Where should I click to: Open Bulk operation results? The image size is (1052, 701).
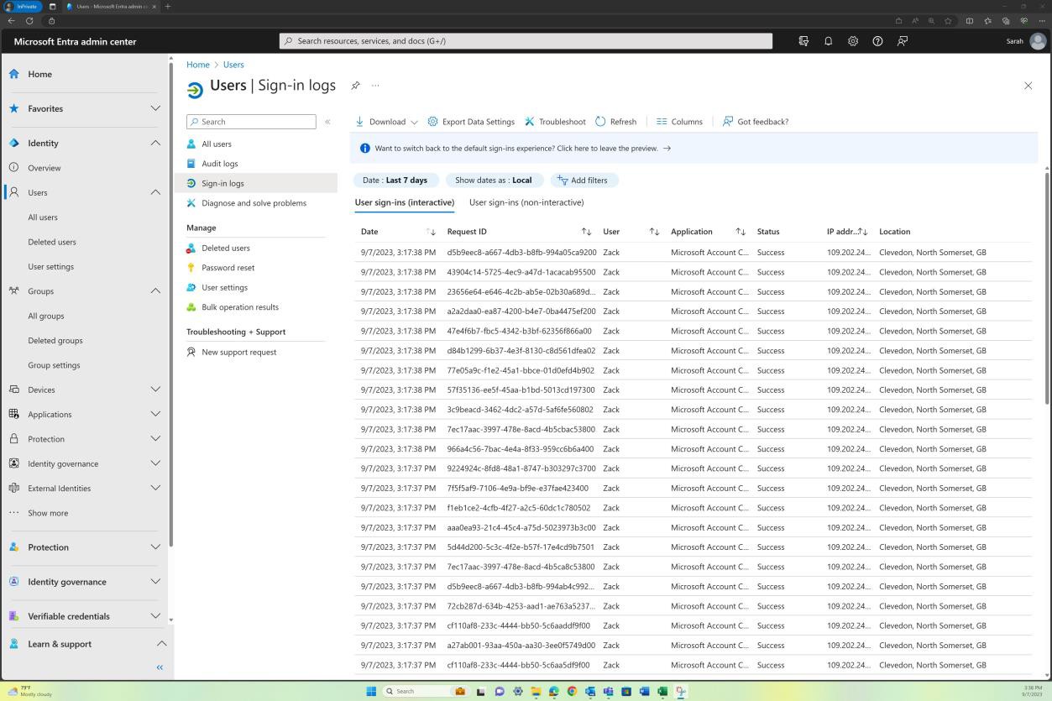click(x=240, y=306)
